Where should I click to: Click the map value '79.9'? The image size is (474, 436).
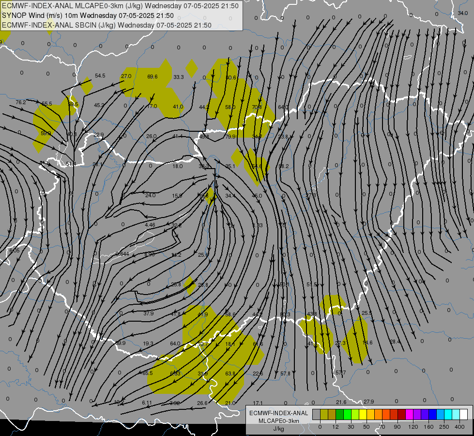coord(230,137)
